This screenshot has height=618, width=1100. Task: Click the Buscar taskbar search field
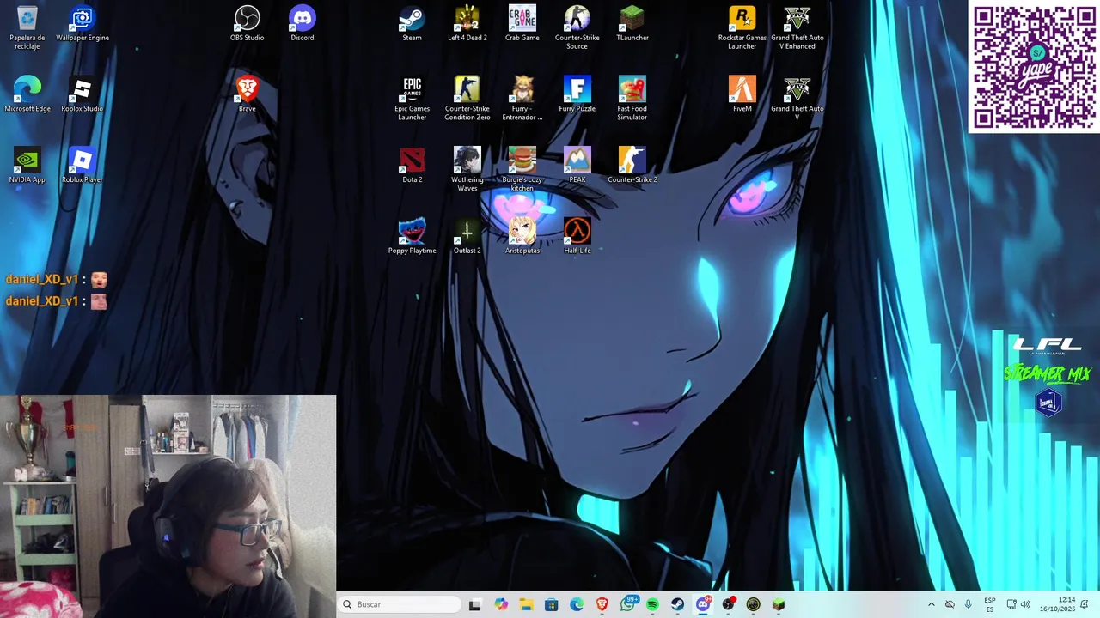(400, 604)
